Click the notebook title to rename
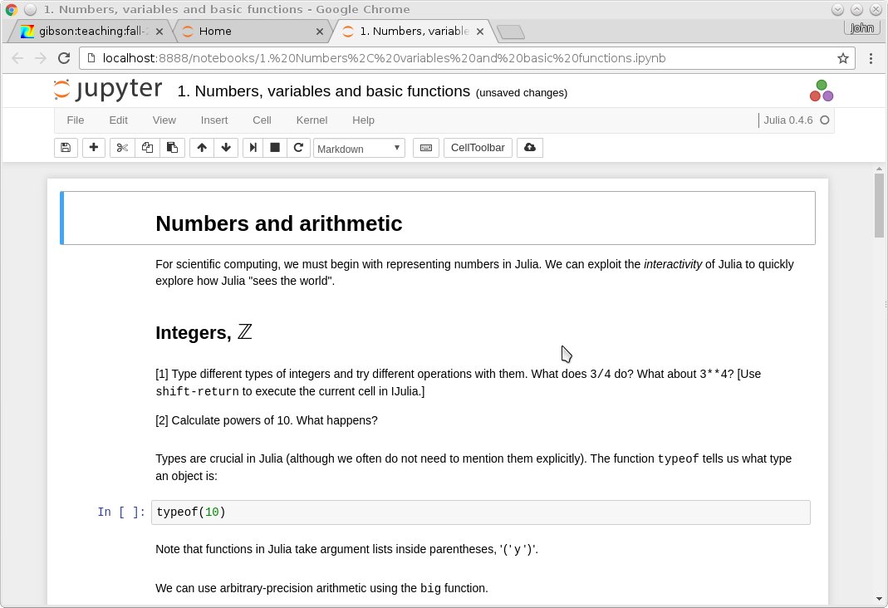This screenshot has height=608, width=888. pos(323,91)
